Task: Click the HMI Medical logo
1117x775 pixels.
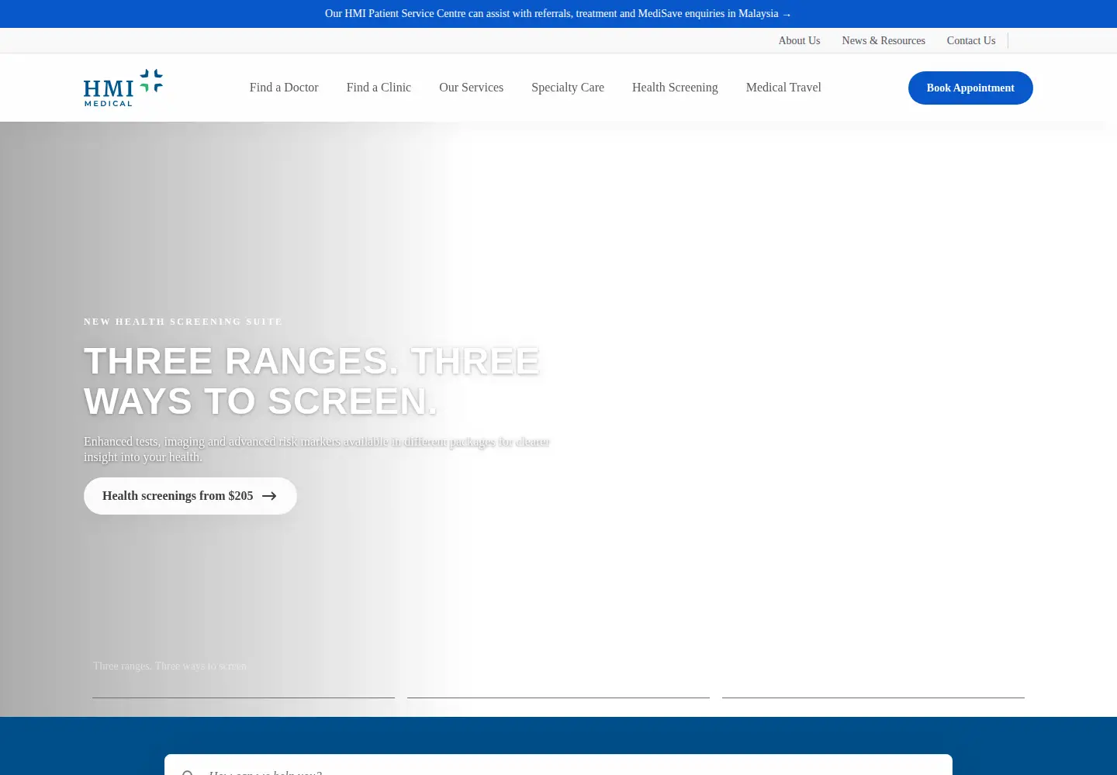Action: click(x=123, y=88)
